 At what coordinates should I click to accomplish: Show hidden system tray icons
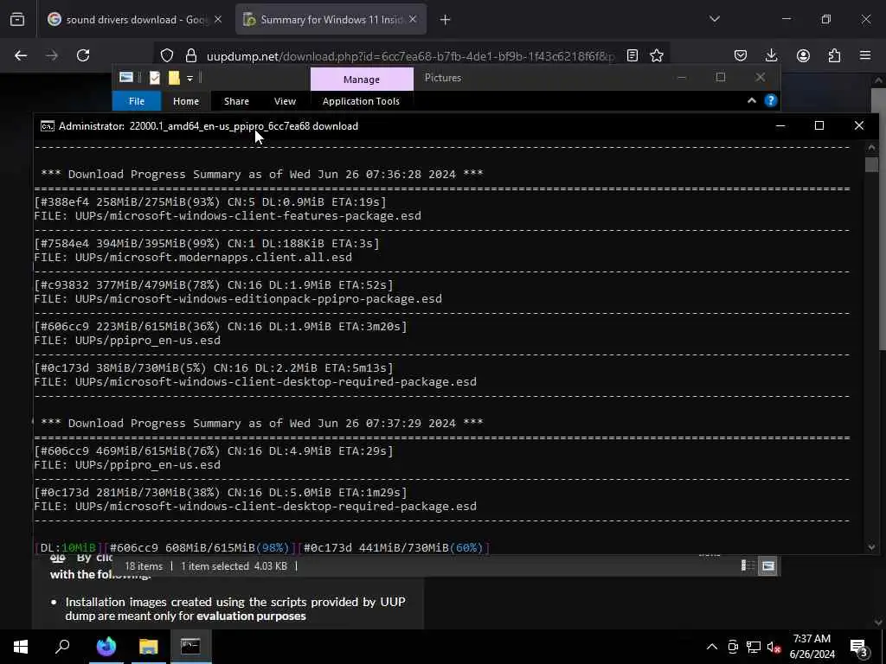click(712, 647)
